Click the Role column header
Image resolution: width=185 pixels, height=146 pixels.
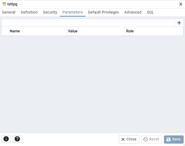click(x=154, y=31)
